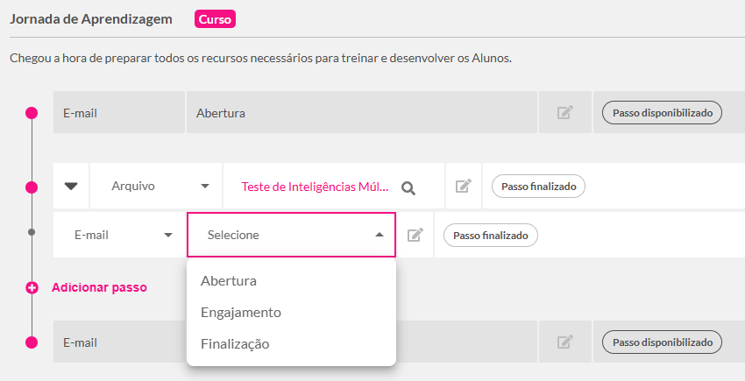Click the pink timeline dot beside Abertura
This screenshot has height=381, width=745.
(x=32, y=113)
